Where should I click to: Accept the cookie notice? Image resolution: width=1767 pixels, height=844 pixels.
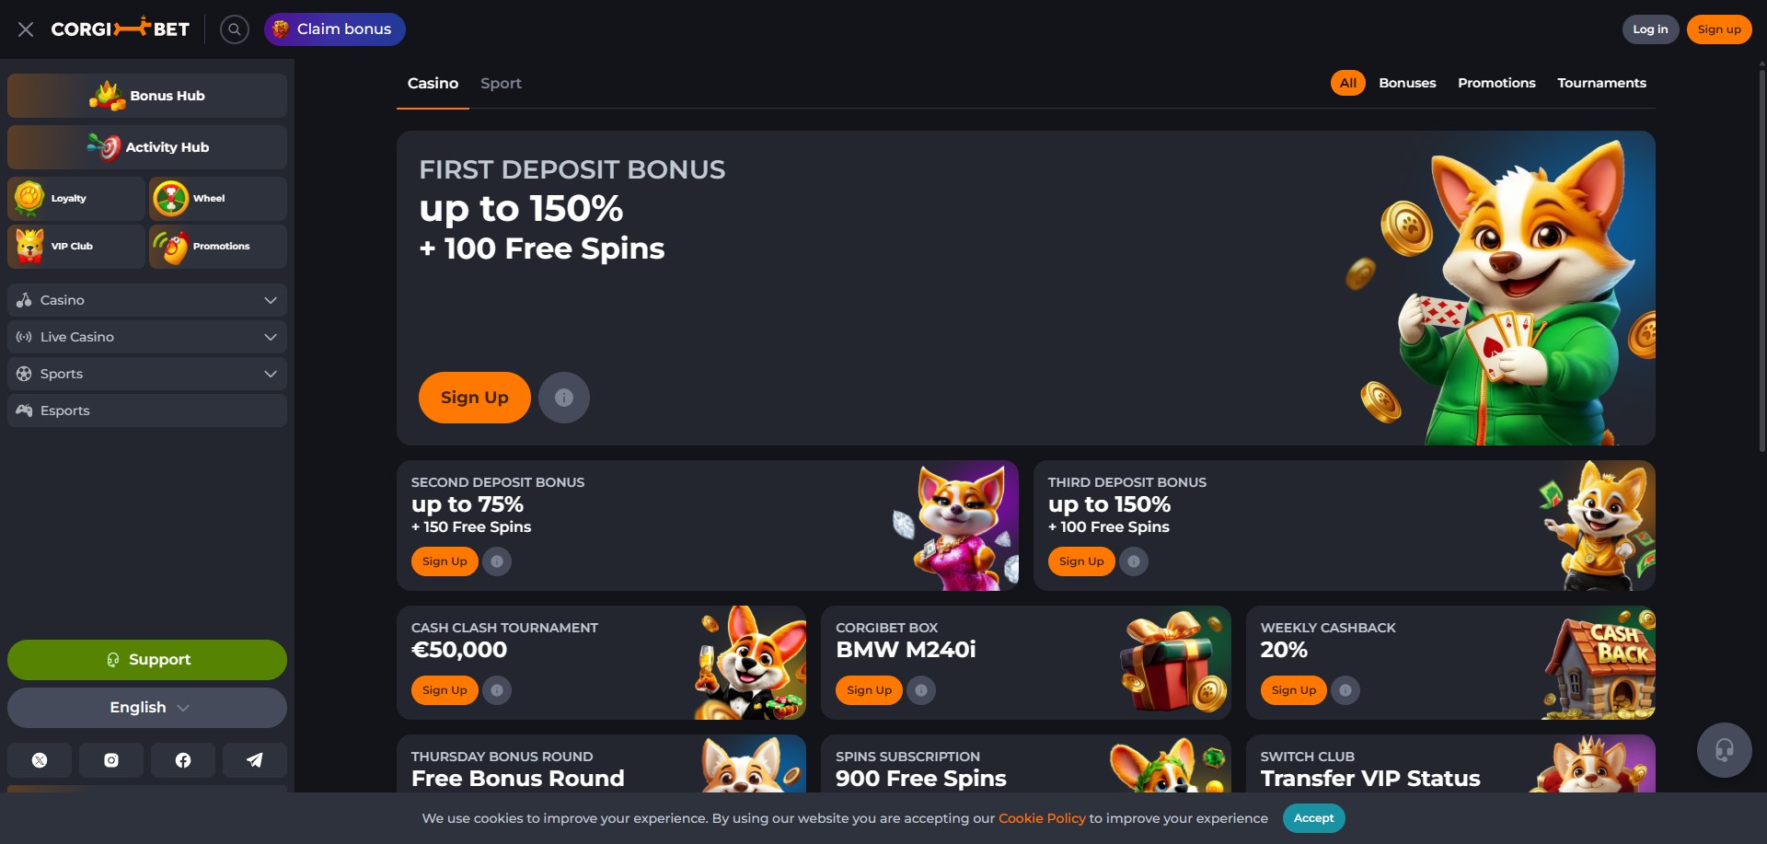pyautogui.click(x=1313, y=818)
